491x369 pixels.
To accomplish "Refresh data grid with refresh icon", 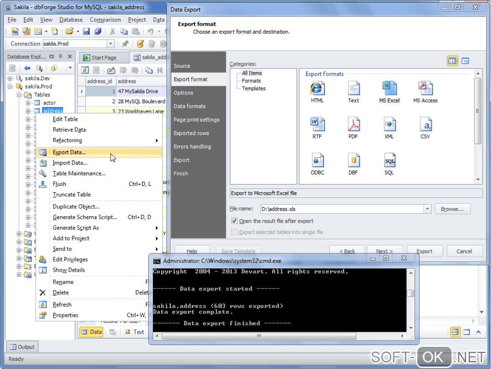I will (85, 70).
